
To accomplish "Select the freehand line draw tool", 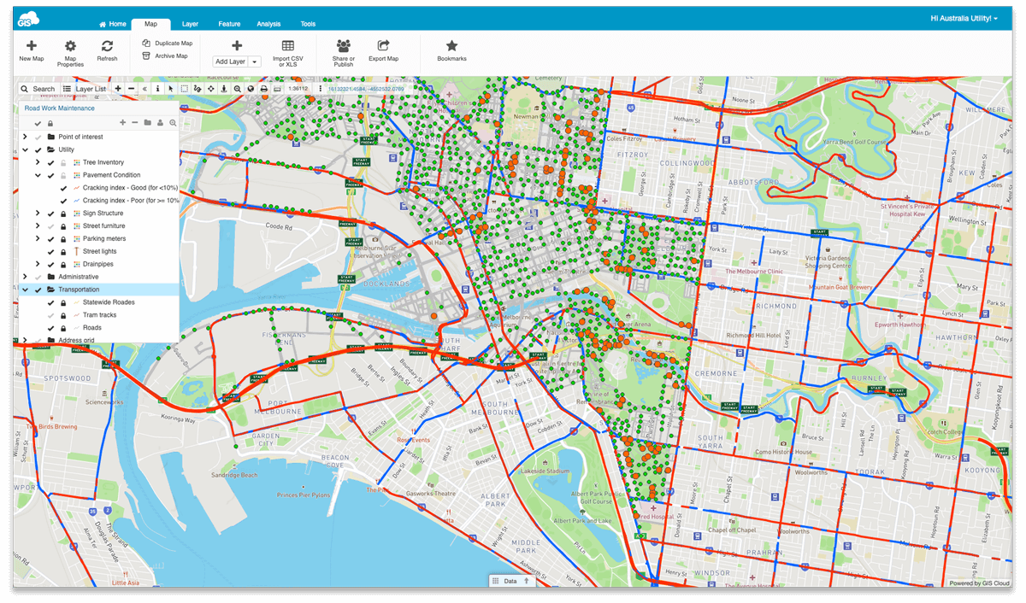I will [x=197, y=88].
